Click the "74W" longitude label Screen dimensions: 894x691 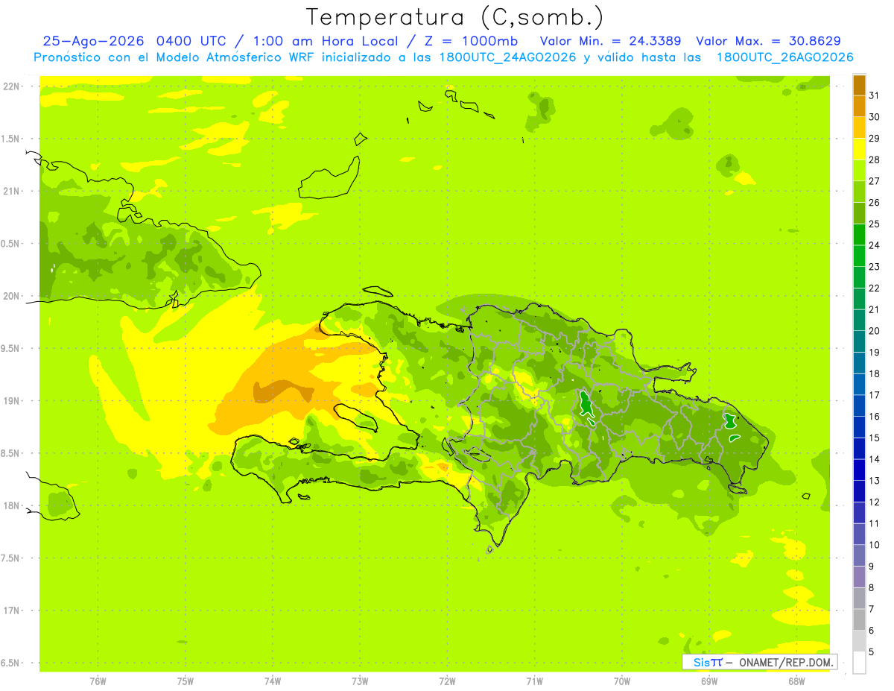coord(273,681)
